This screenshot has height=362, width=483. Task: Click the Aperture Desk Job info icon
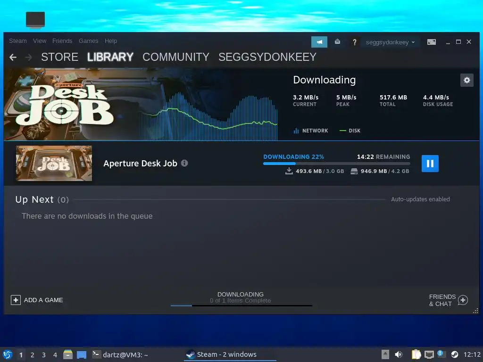(x=184, y=163)
